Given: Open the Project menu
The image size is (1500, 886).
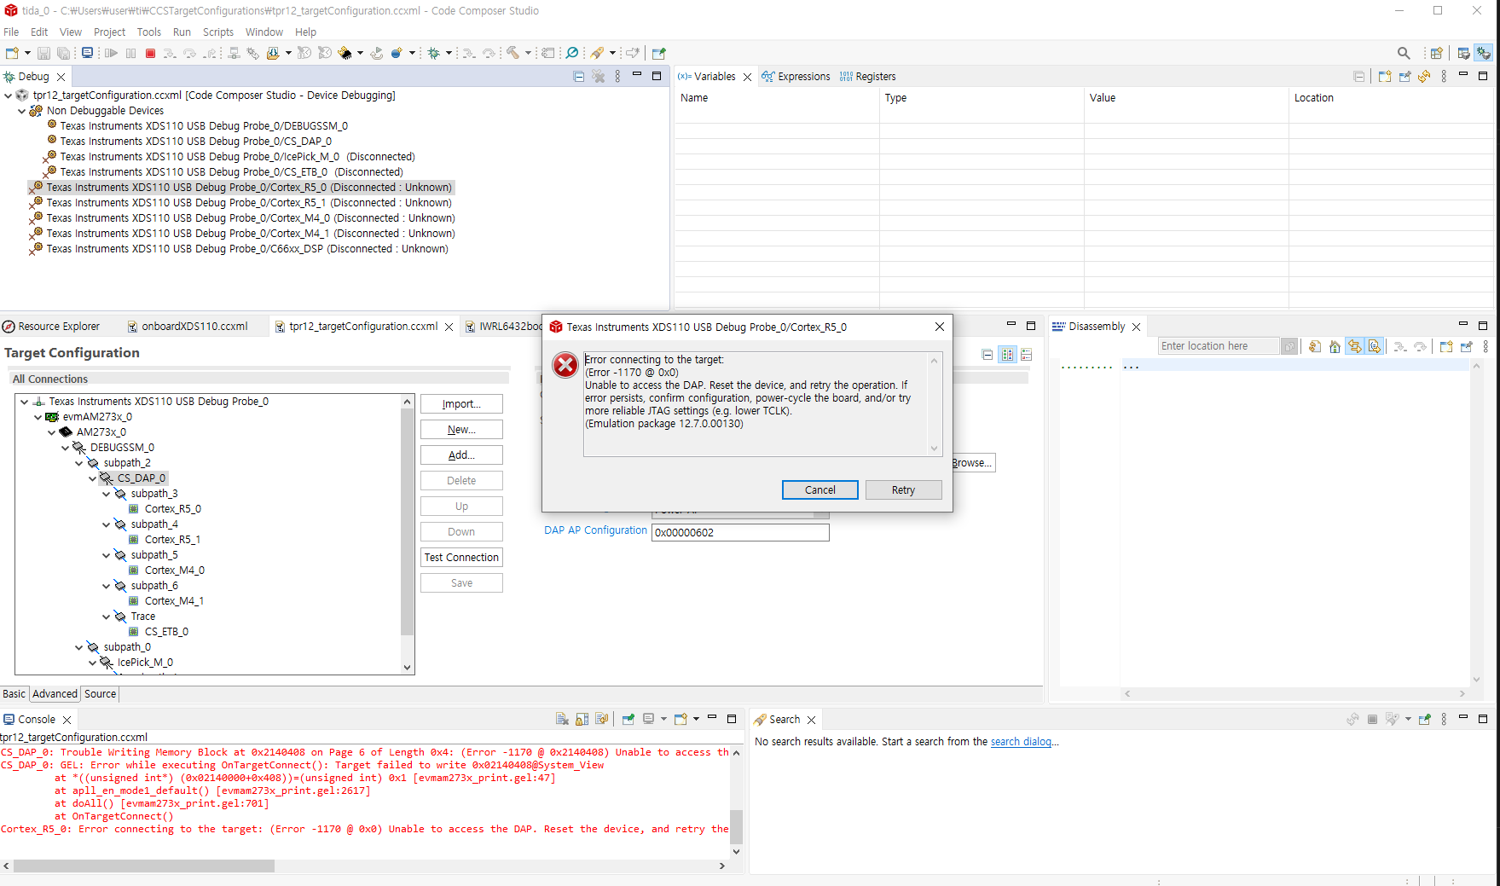Looking at the screenshot, I should [x=109, y=32].
